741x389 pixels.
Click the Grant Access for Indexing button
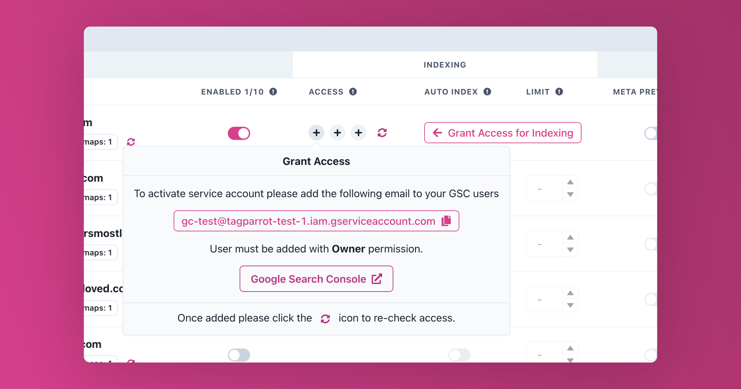502,133
